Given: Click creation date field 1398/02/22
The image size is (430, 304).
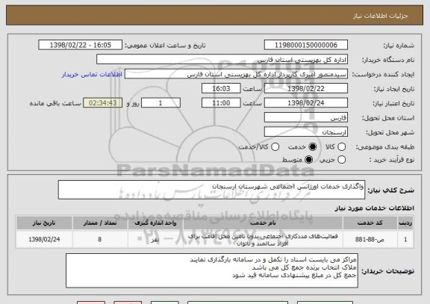Looking at the screenshot, I should [306, 89].
